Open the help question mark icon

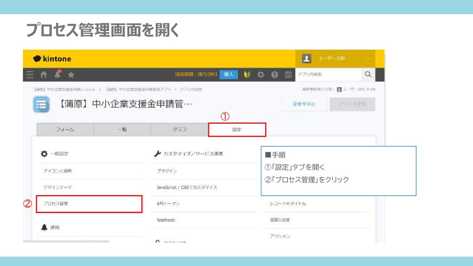(x=274, y=74)
